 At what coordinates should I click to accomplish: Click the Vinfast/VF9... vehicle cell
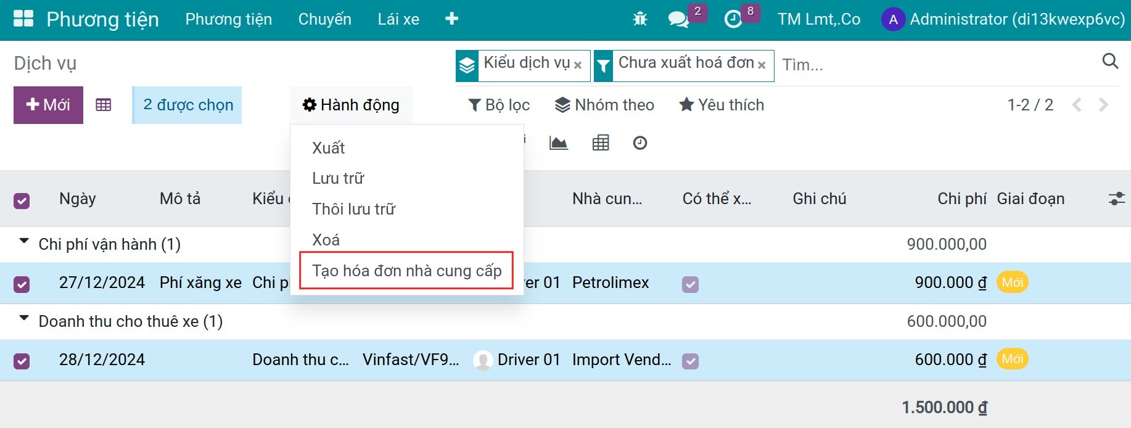tap(411, 360)
